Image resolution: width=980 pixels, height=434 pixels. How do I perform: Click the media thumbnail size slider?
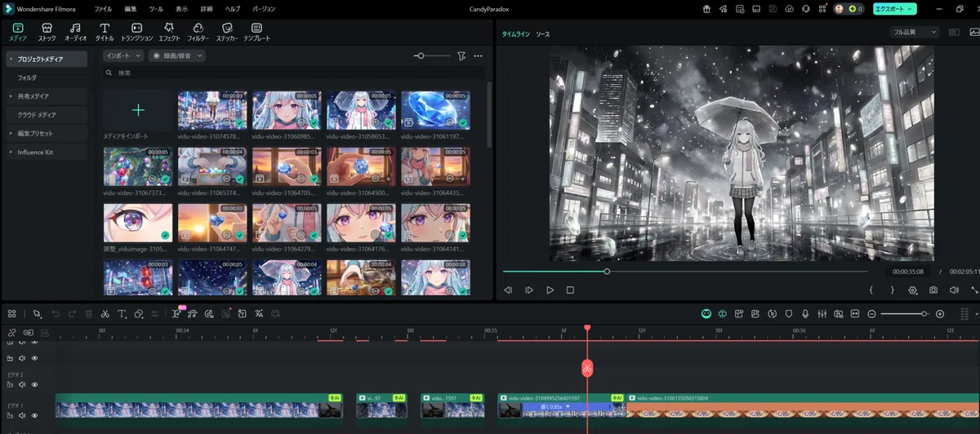(433, 55)
